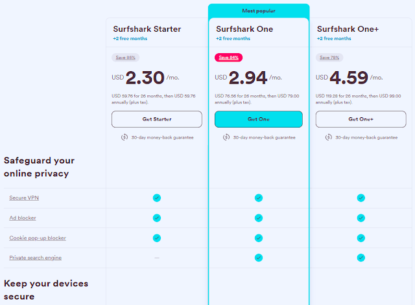Click the Ad blocker checkmark for Surfshark One

pyautogui.click(x=259, y=218)
